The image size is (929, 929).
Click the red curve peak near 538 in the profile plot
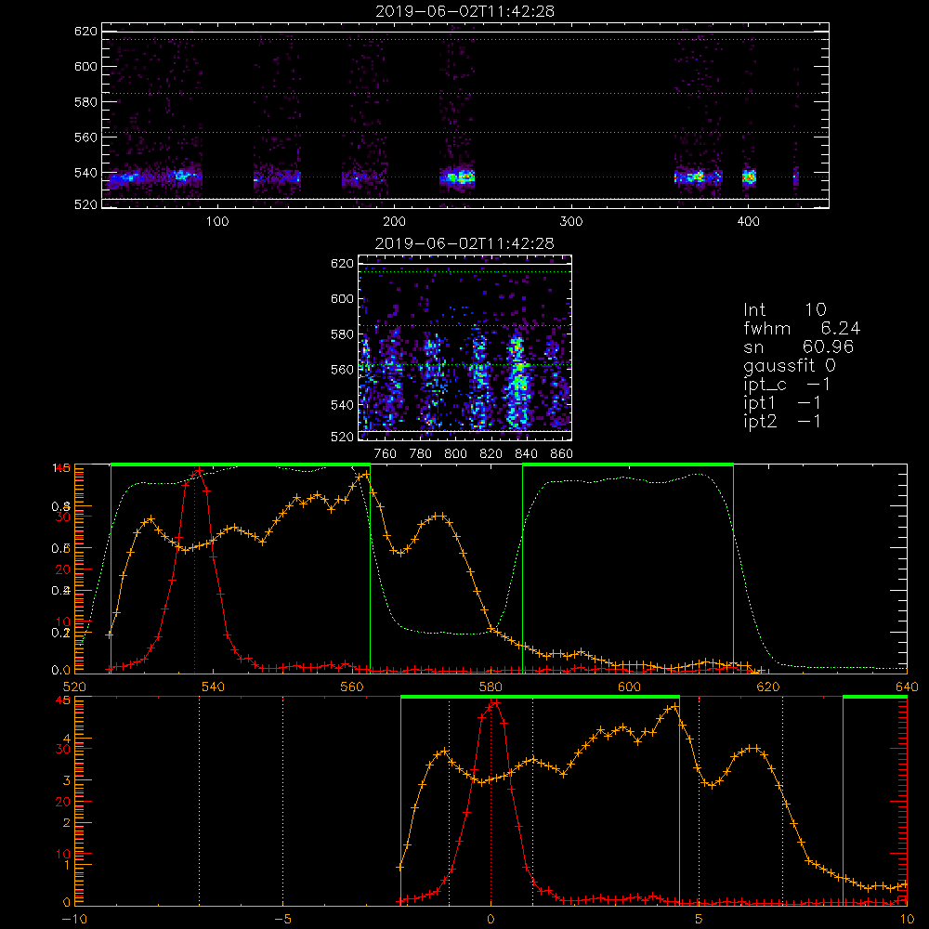pos(199,471)
